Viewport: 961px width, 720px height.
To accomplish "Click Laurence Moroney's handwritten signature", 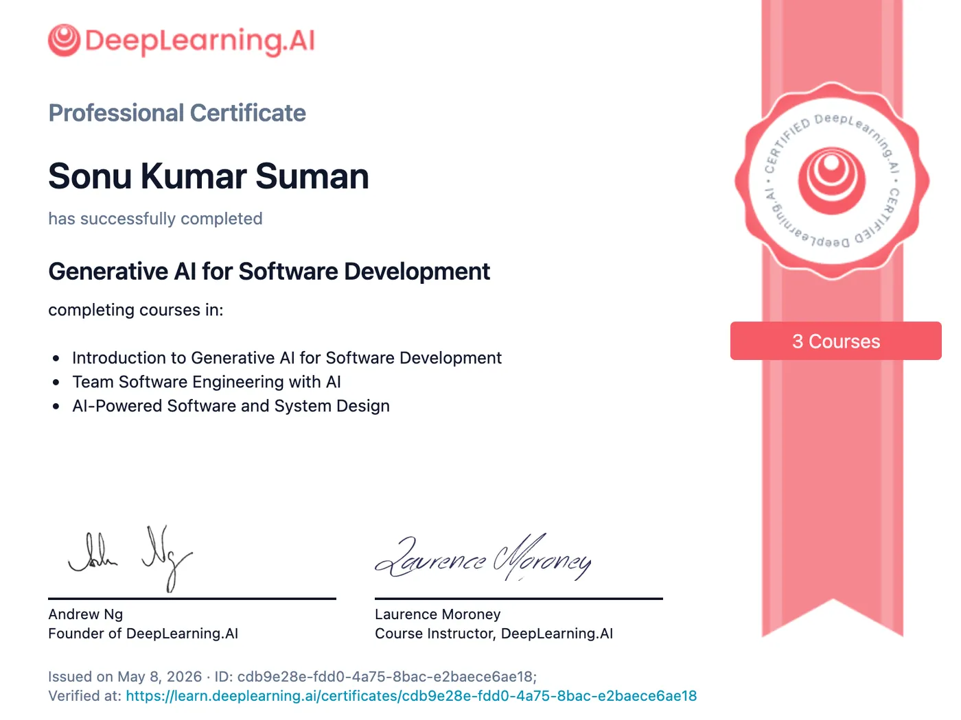I will tap(483, 557).
